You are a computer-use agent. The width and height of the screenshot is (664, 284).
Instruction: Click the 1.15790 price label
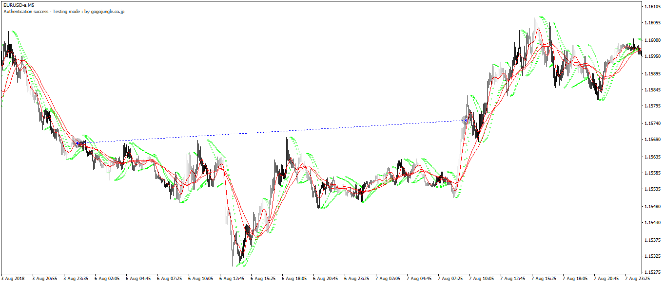(x=652, y=106)
